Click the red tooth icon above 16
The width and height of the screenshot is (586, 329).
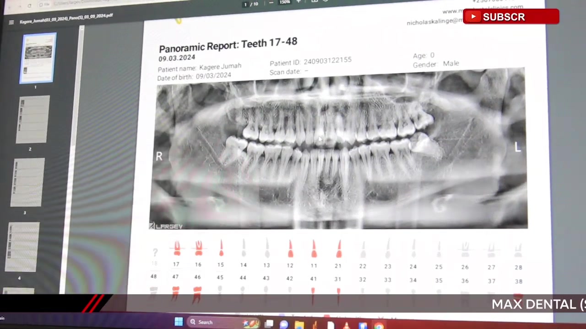point(199,248)
